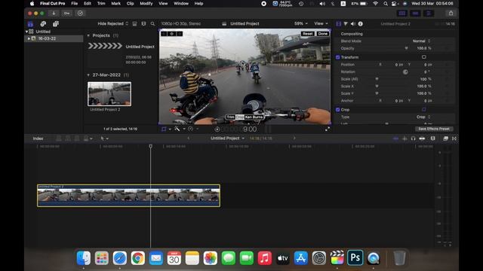Toggle audio skimming in timeline

(x=405, y=139)
